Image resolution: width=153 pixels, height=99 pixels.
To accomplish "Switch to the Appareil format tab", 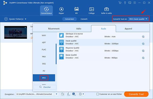I will 128,29.
